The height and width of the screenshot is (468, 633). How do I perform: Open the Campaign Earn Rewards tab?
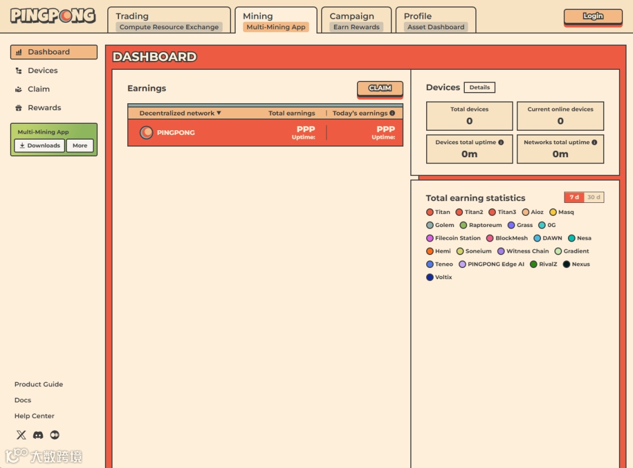356,21
